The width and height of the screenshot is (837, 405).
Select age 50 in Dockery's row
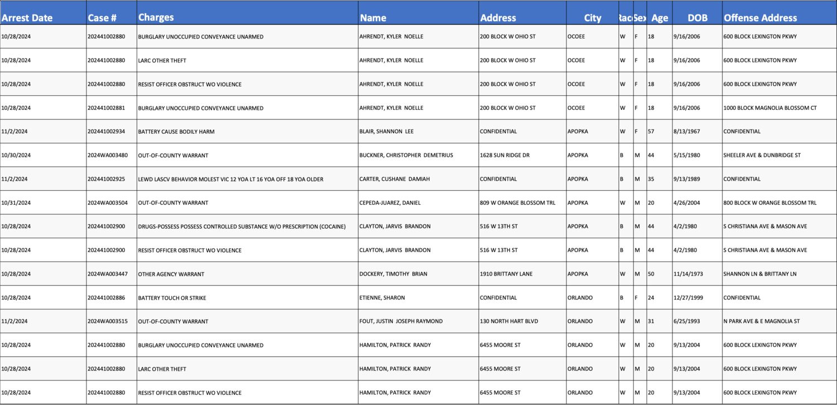pyautogui.click(x=660, y=274)
